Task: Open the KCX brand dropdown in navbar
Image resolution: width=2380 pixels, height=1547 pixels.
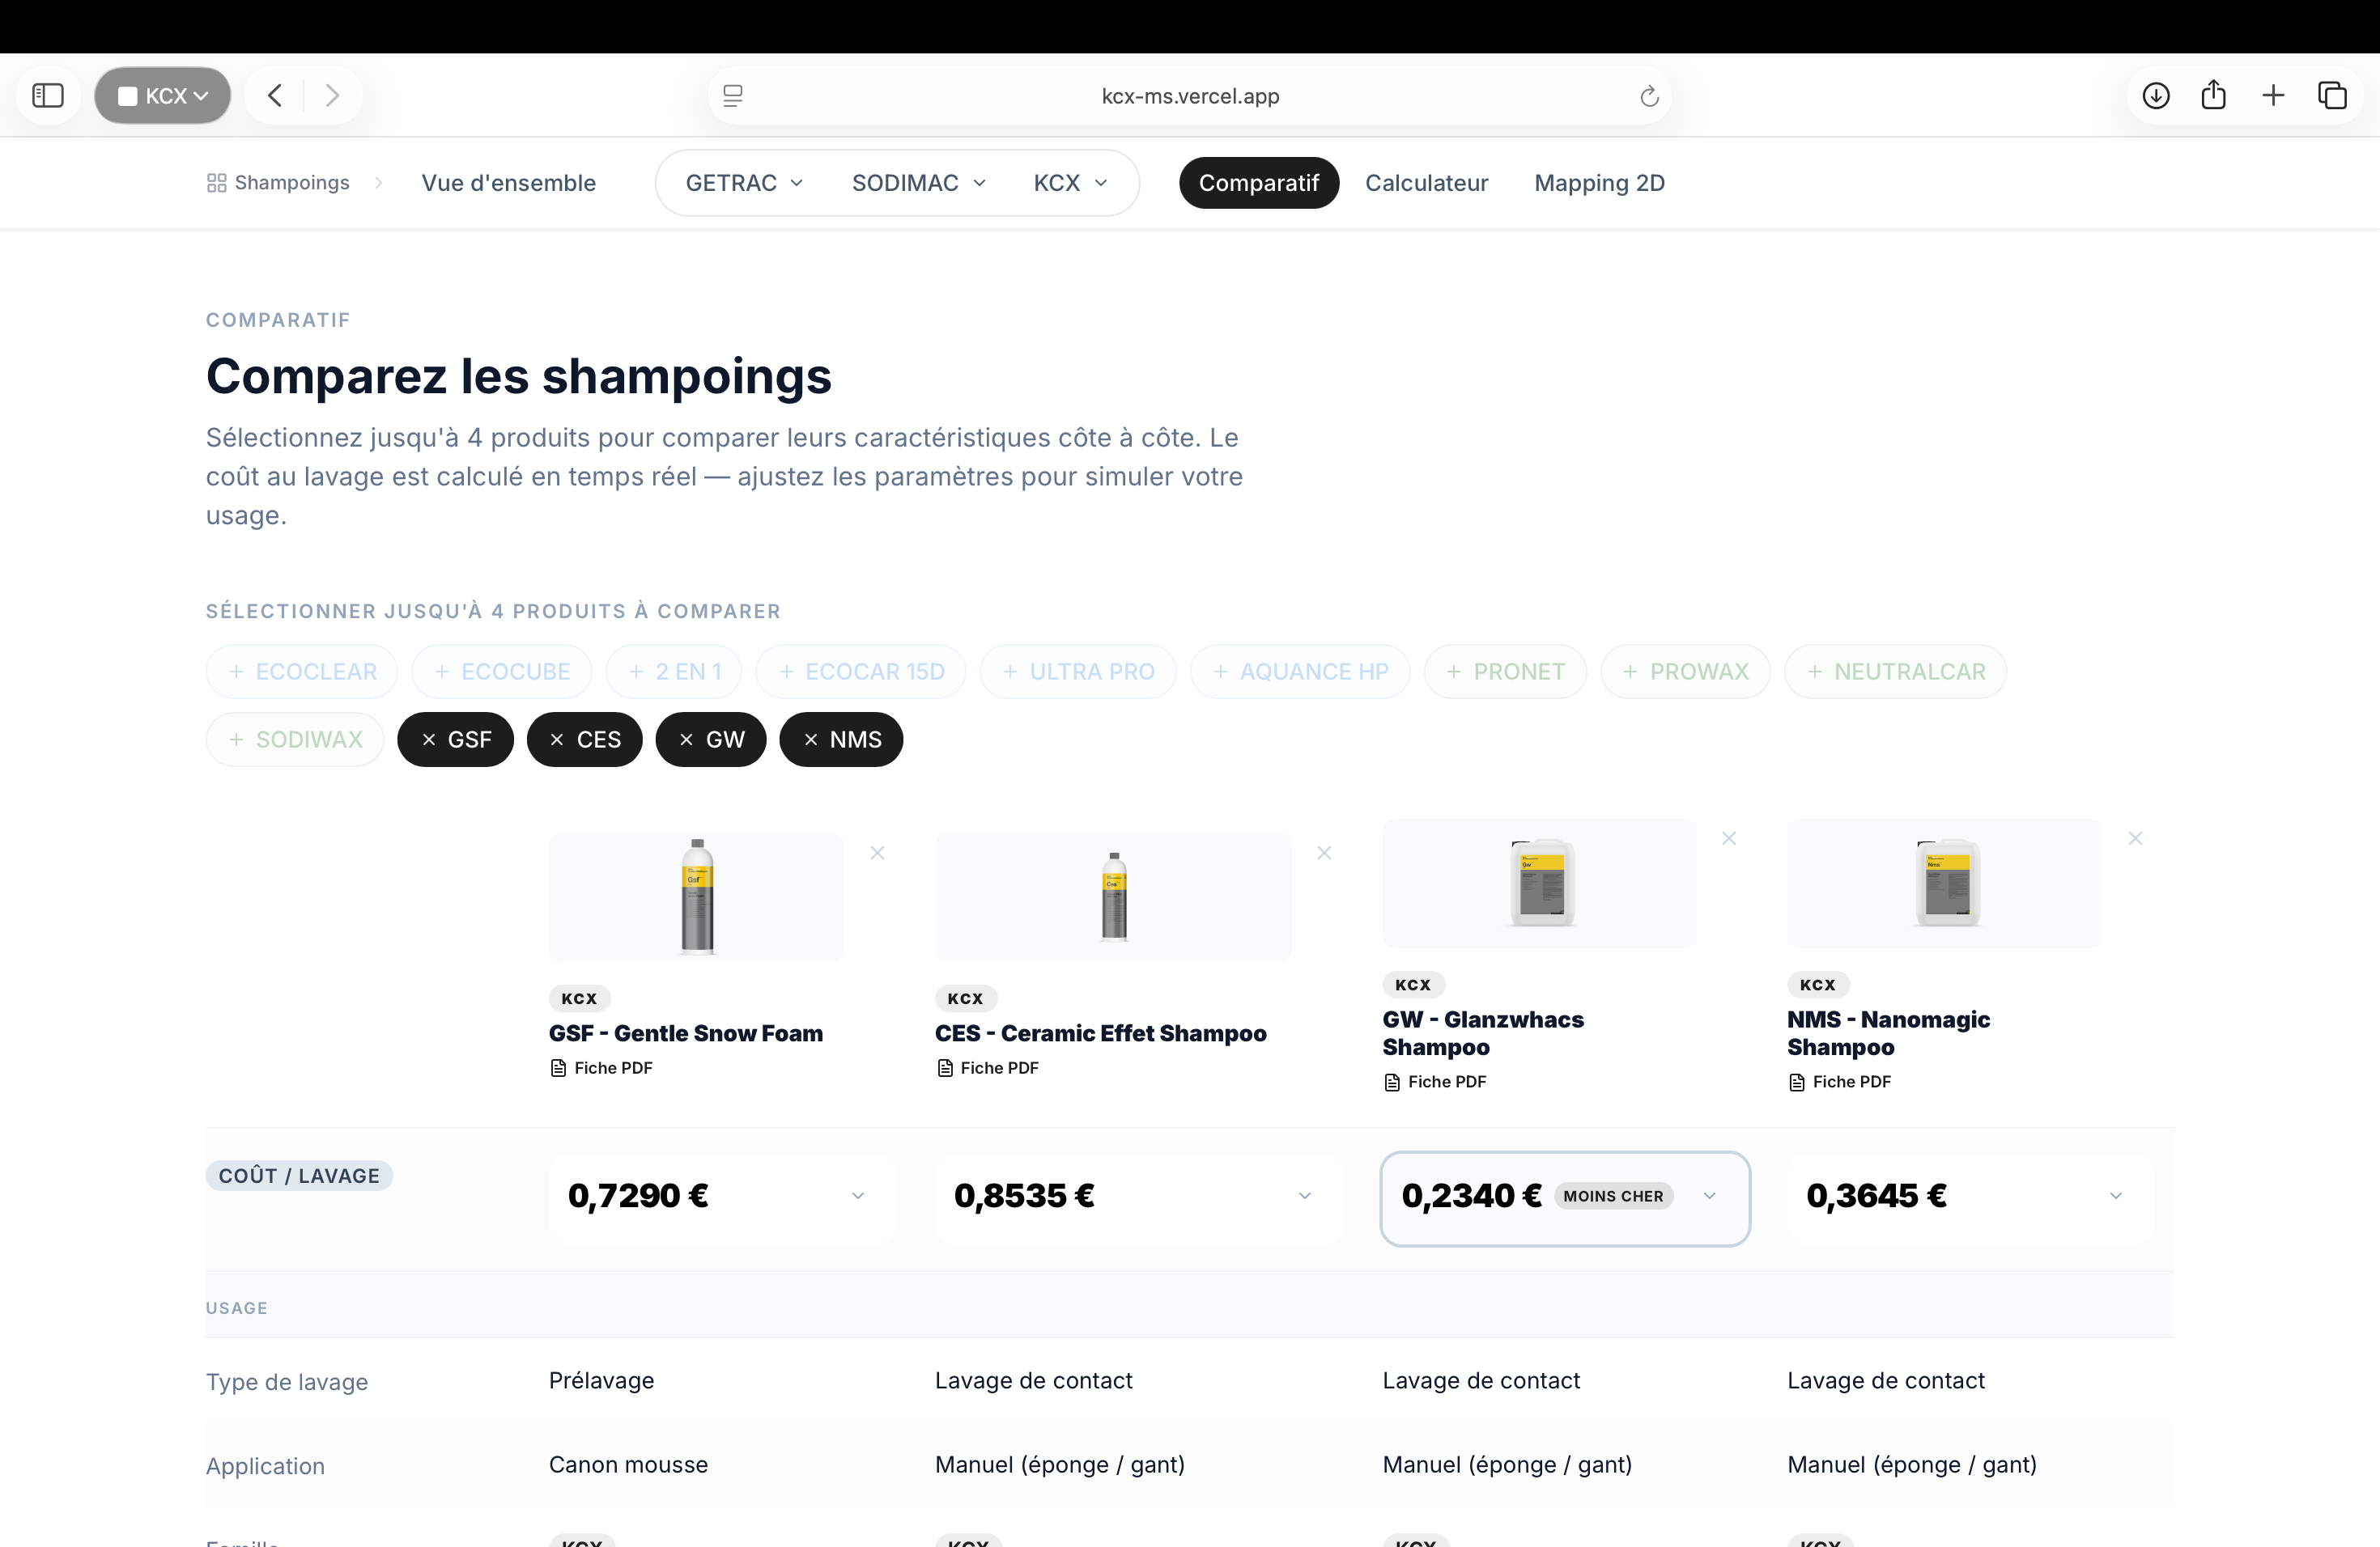Action: coord(1071,183)
